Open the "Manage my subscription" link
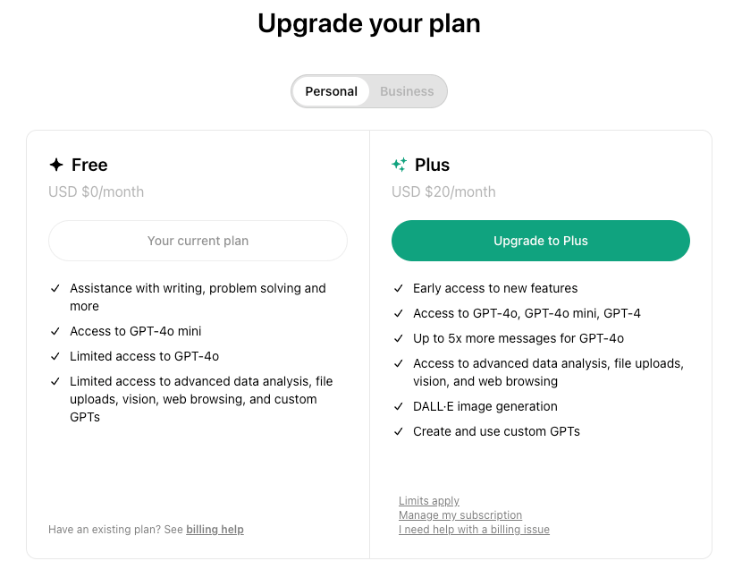The width and height of the screenshot is (742, 578). (x=460, y=515)
